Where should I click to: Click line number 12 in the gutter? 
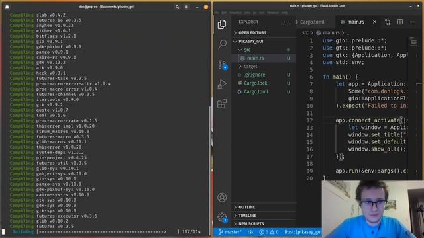(x=309, y=120)
